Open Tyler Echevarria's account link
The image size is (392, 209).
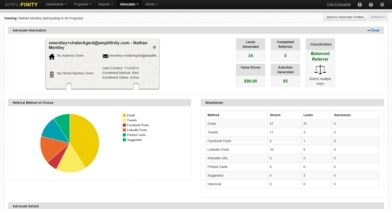coord(339,4)
